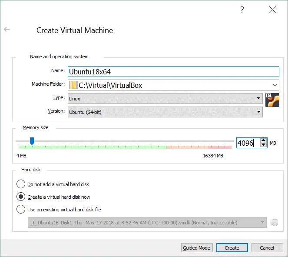This screenshot has height=257, width=288.
Task: Open the Machine Folder dropdown
Action: 275,85
